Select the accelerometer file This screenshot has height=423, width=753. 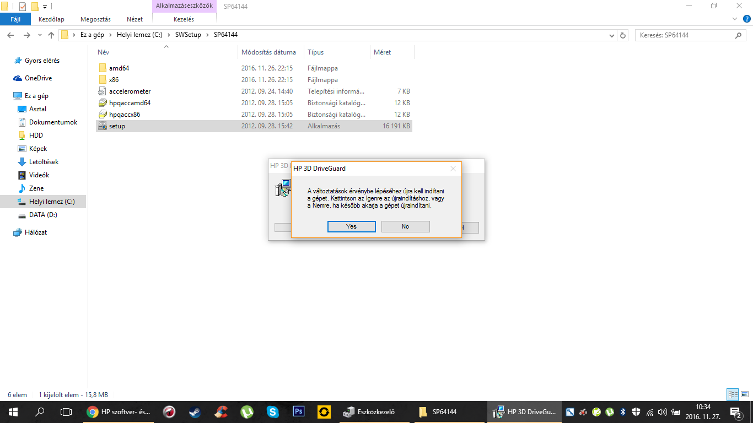pyautogui.click(x=254, y=91)
